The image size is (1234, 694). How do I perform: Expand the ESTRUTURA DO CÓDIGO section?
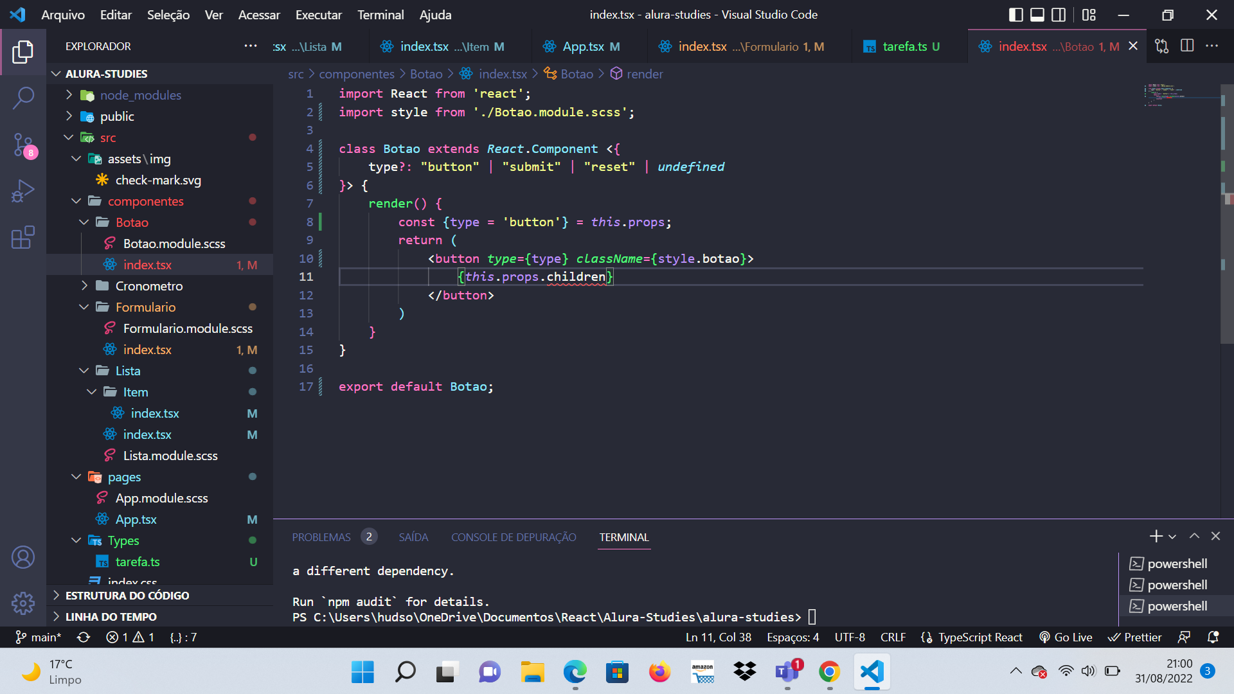[129, 595]
